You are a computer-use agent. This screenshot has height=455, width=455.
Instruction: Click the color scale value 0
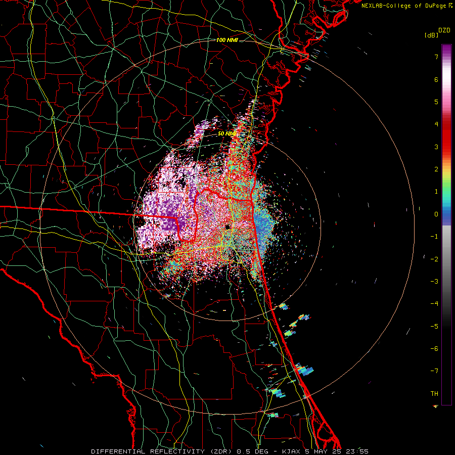pos(436,214)
